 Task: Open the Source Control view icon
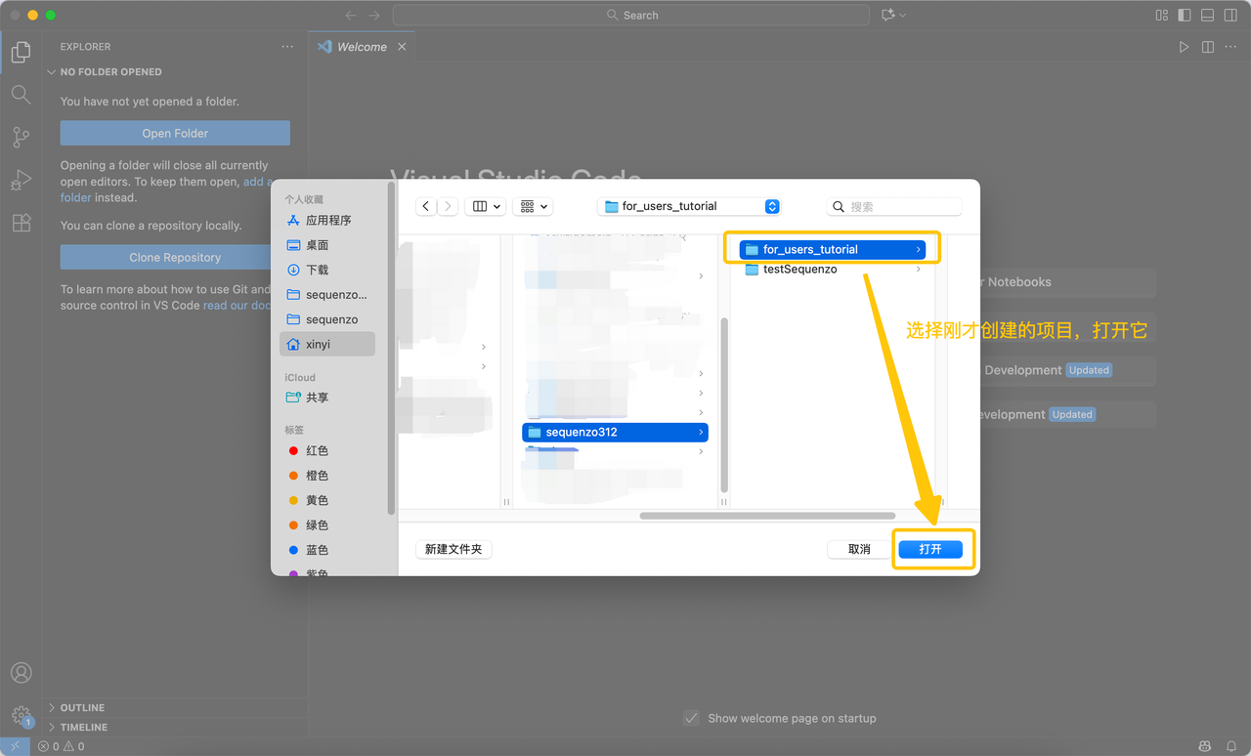tap(21, 138)
